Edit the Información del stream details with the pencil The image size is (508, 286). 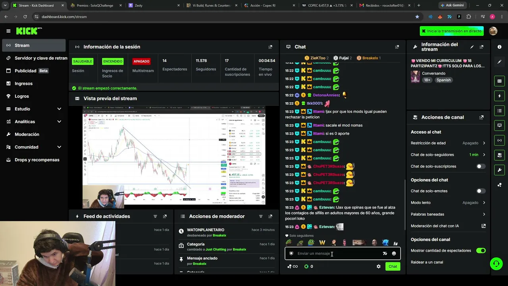click(x=472, y=47)
